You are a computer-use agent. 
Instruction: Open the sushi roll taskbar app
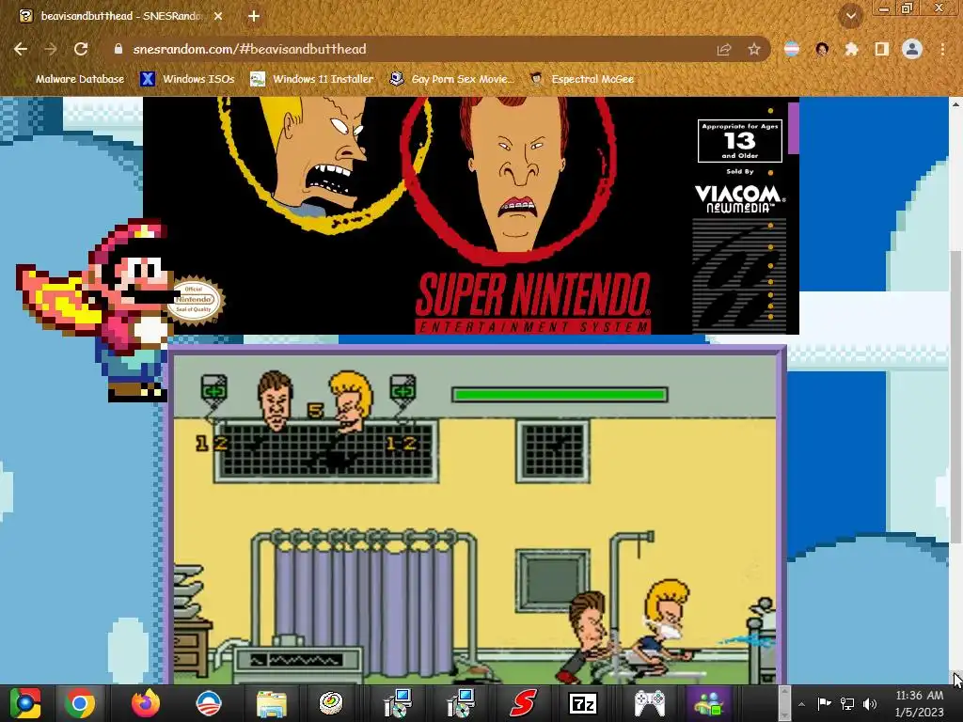click(x=331, y=703)
